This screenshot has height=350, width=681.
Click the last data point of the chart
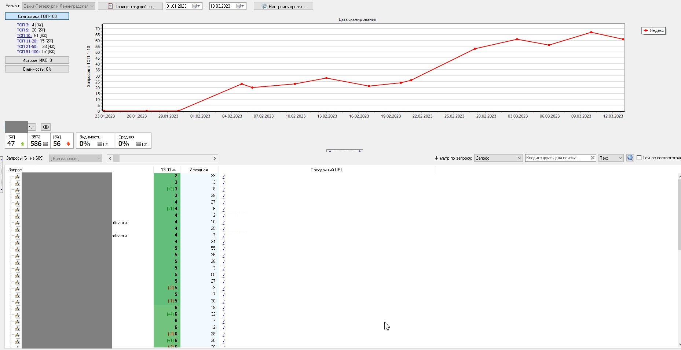click(623, 39)
